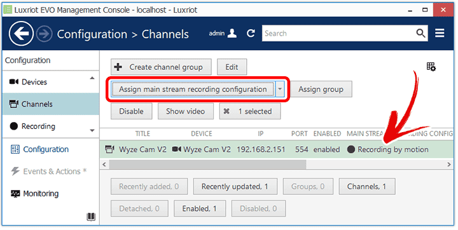Refresh the console with the reload icon
The height and width of the screenshot is (230, 458).
coord(251,33)
